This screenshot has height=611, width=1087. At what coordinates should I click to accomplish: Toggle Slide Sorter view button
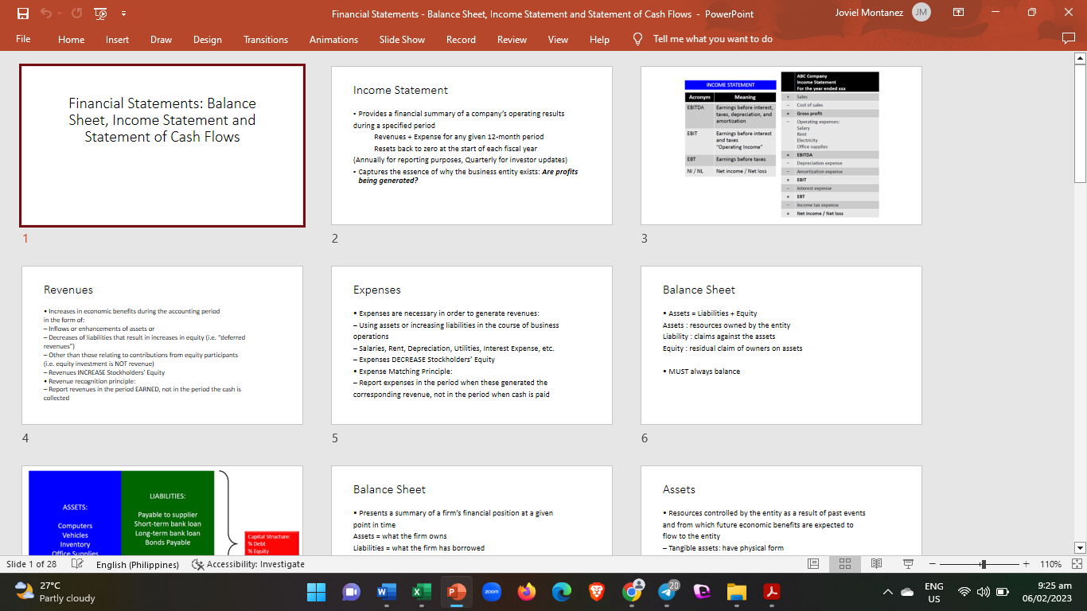click(844, 564)
